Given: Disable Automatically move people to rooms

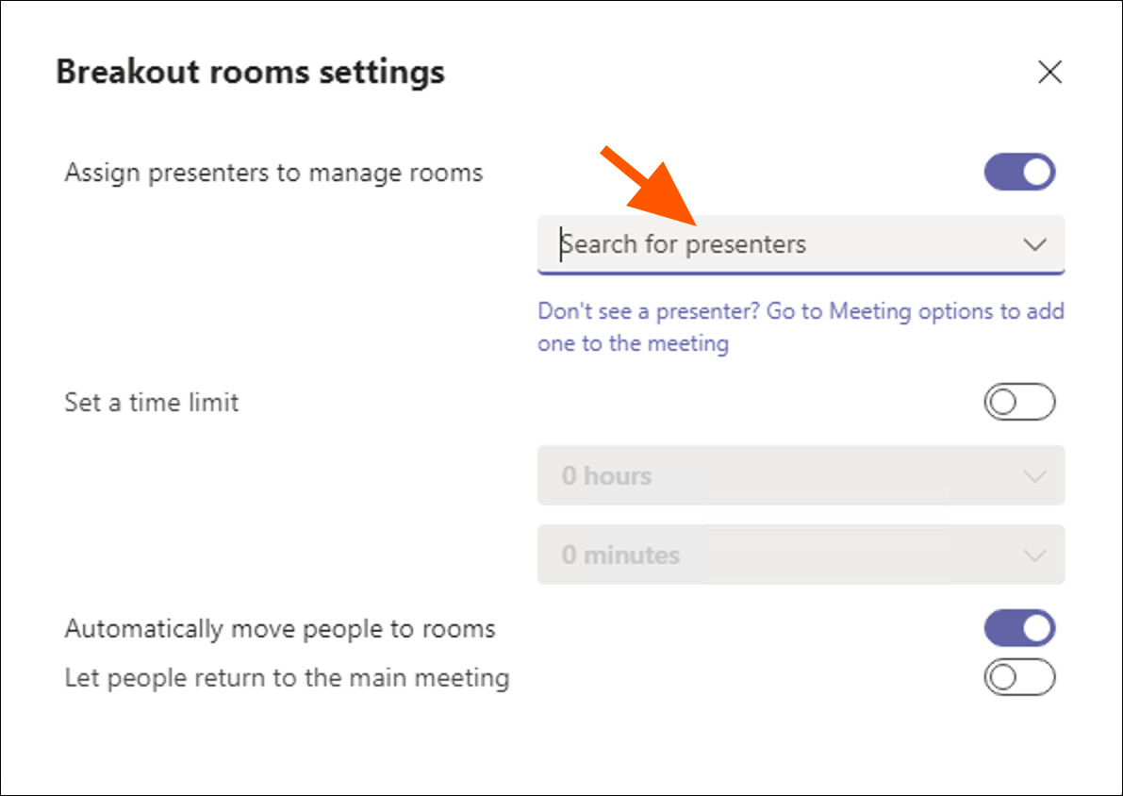Looking at the screenshot, I should click(x=1019, y=628).
